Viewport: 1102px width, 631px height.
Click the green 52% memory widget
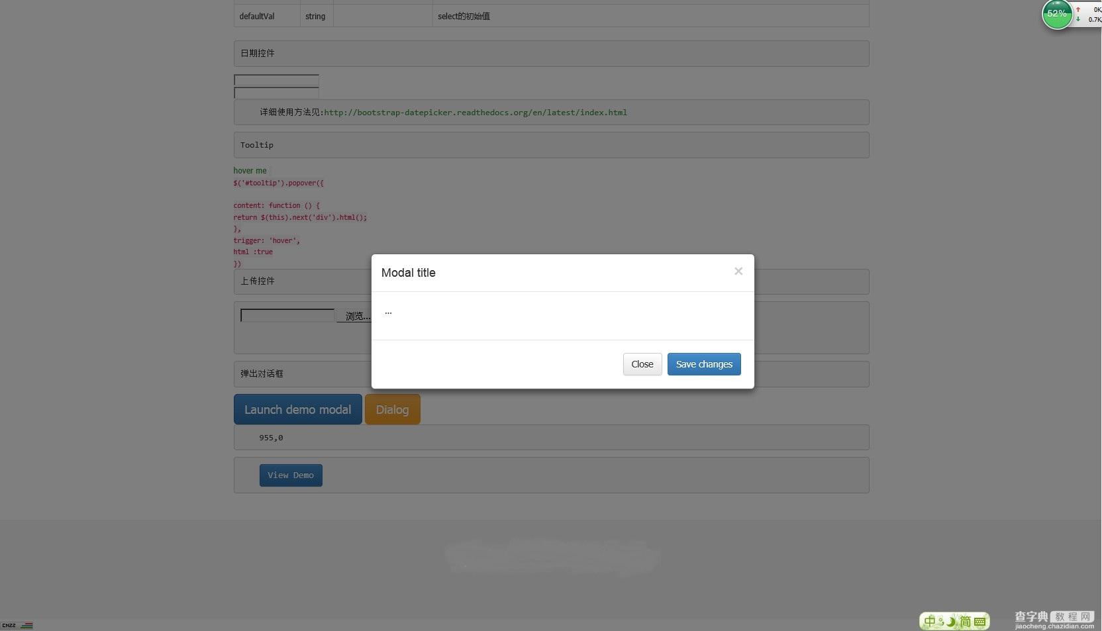tap(1057, 14)
